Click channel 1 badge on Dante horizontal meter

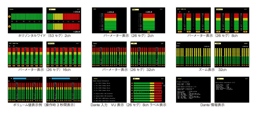(x=10, y=17)
